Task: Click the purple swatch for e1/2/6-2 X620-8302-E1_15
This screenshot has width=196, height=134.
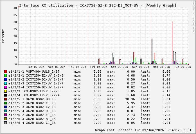Action: pos(5,115)
